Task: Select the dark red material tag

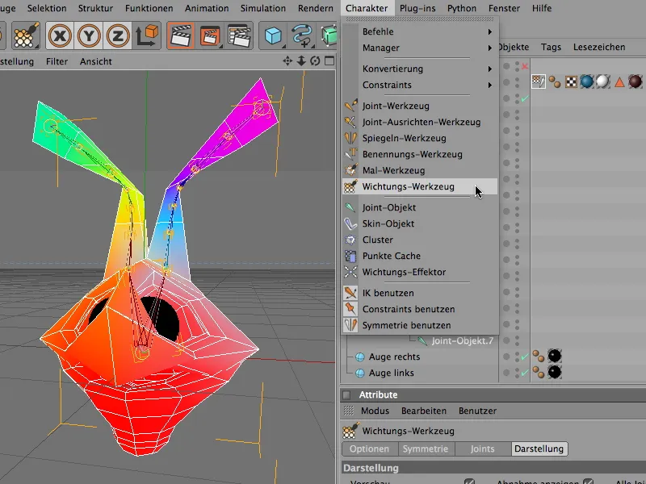Action: click(636, 81)
